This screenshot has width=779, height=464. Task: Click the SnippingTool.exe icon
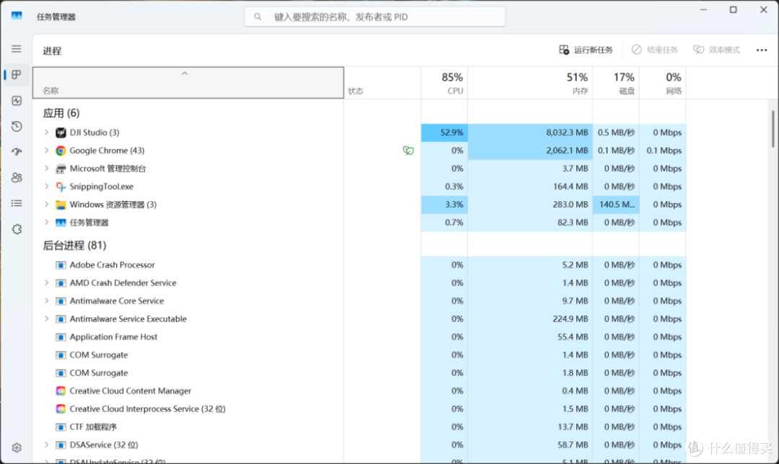pos(61,187)
